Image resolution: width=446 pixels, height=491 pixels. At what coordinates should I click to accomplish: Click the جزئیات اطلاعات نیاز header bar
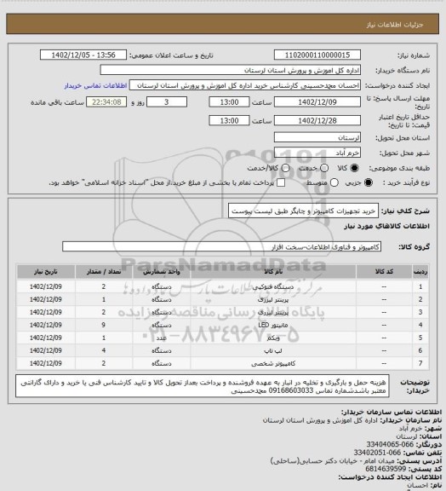pos(222,24)
